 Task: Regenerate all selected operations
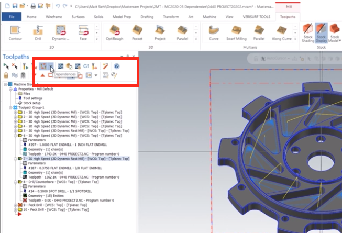26,66
